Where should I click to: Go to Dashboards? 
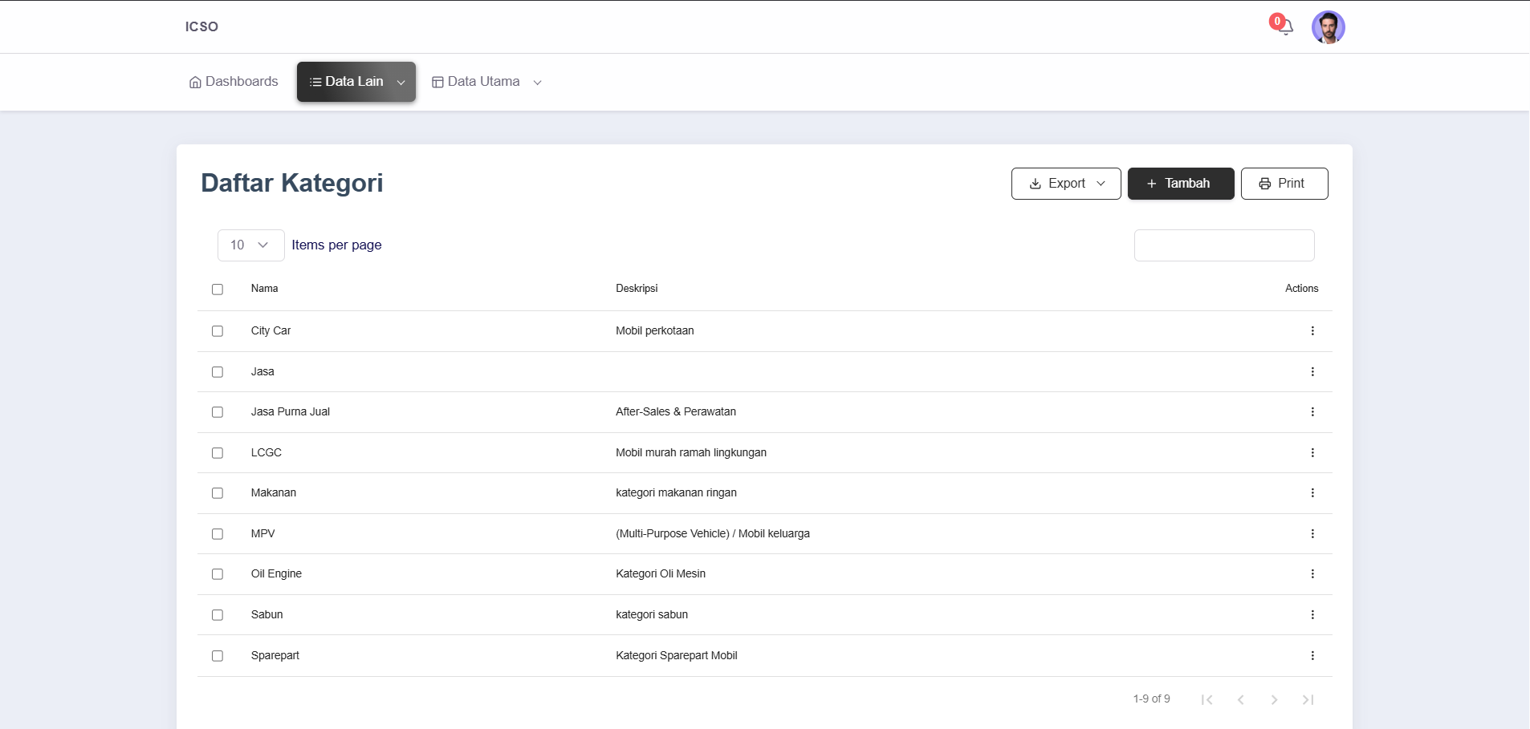tap(234, 82)
